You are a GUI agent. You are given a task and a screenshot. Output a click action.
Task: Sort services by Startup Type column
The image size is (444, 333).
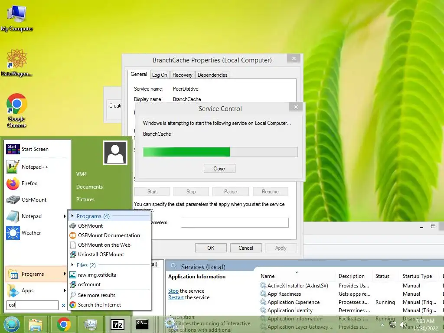pyautogui.click(x=417, y=276)
